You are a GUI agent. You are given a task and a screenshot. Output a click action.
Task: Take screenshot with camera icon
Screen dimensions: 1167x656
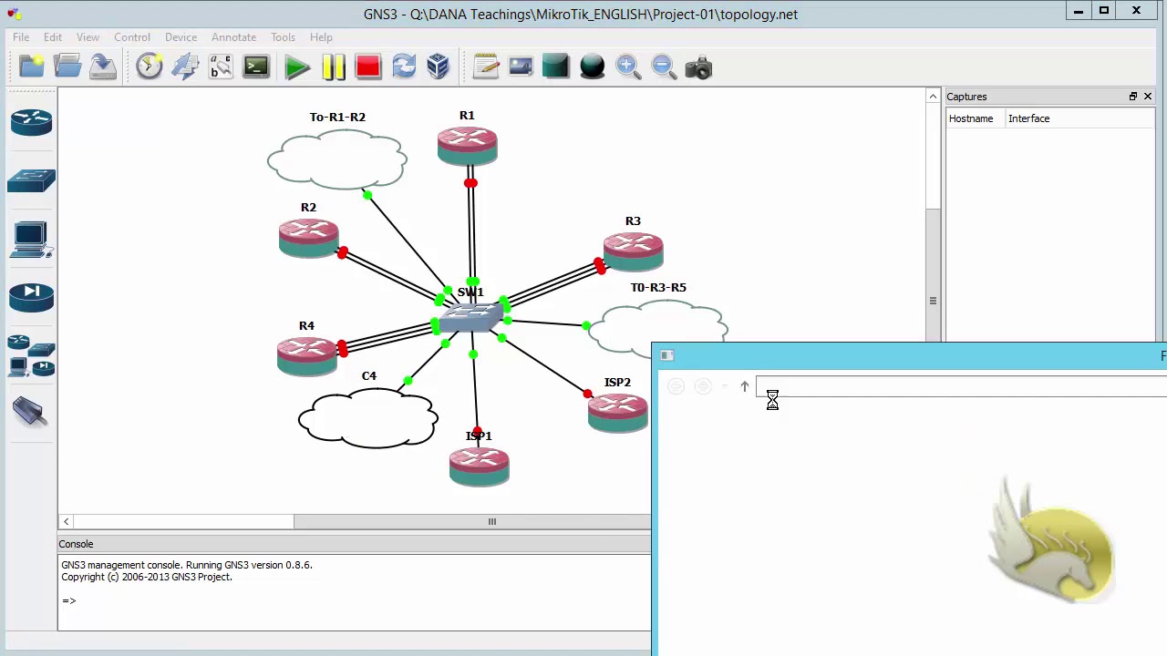click(698, 67)
